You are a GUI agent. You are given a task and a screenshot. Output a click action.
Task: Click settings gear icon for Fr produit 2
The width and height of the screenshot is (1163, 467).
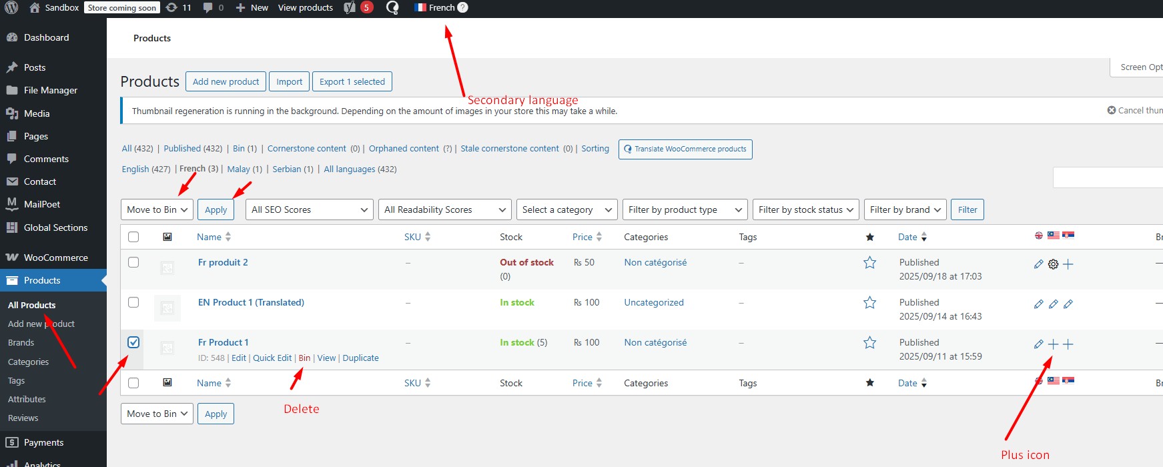click(1053, 264)
